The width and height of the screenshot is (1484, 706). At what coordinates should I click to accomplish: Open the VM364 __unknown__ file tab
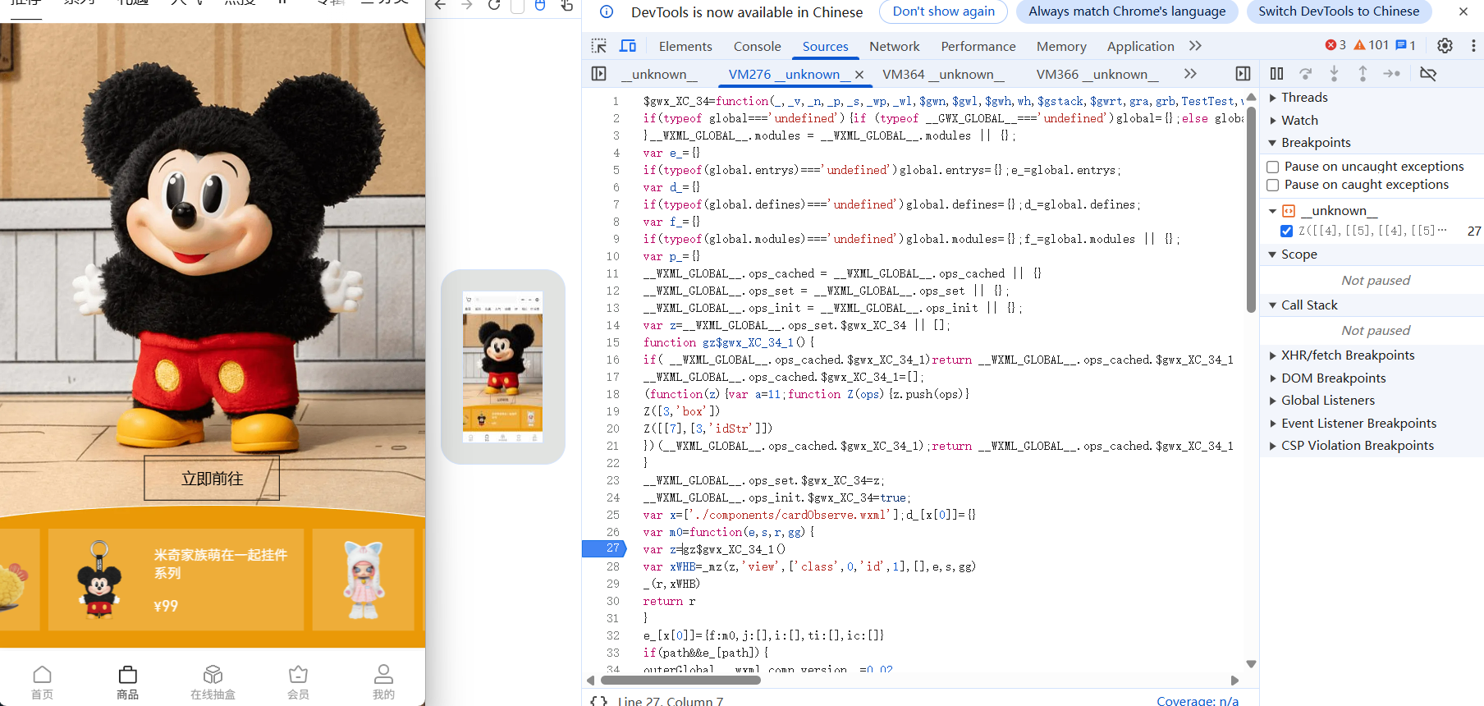[x=943, y=74]
